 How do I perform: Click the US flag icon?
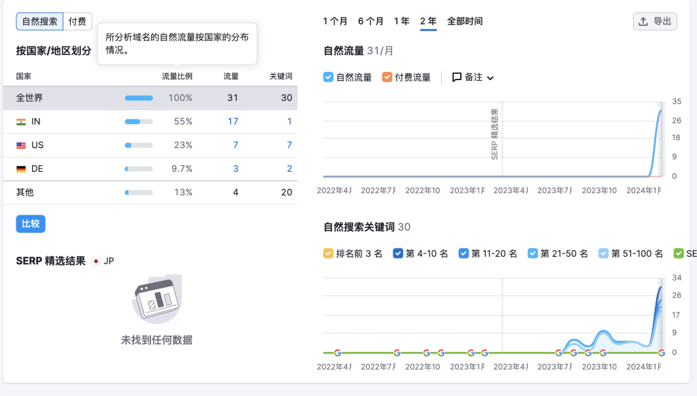click(21, 145)
